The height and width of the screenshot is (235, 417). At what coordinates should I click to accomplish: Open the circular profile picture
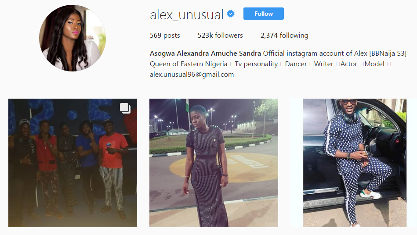73,38
